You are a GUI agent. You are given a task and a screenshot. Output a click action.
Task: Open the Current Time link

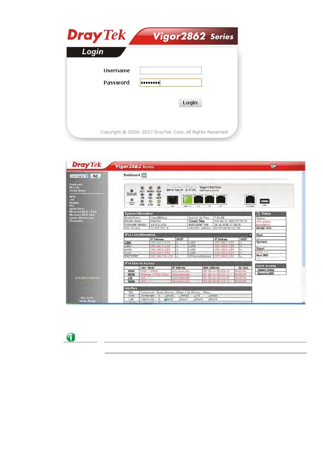click(x=197, y=221)
